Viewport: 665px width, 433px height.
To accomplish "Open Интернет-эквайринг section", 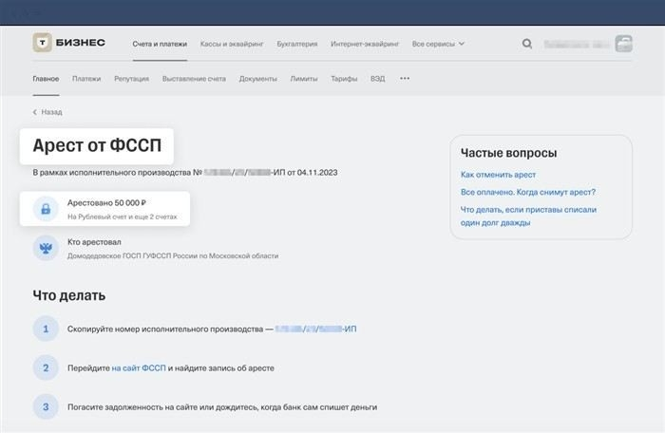I will 365,44.
